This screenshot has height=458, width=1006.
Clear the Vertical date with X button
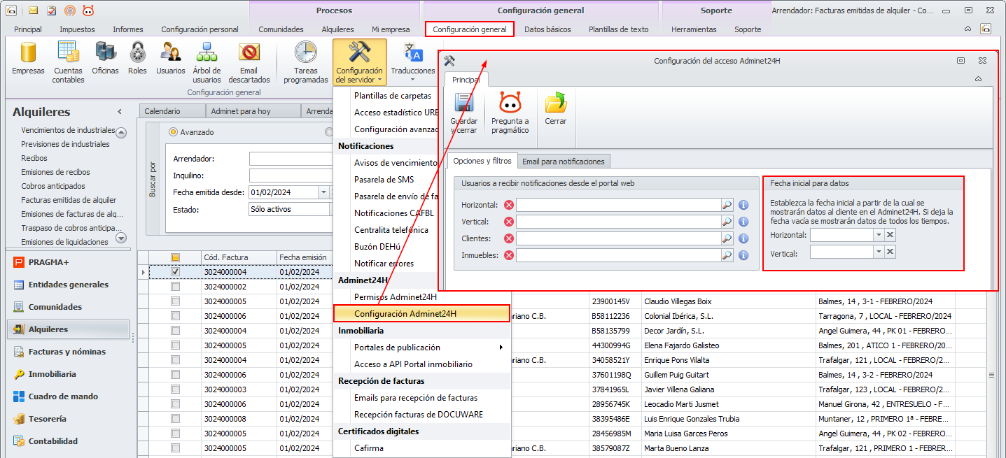[890, 252]
